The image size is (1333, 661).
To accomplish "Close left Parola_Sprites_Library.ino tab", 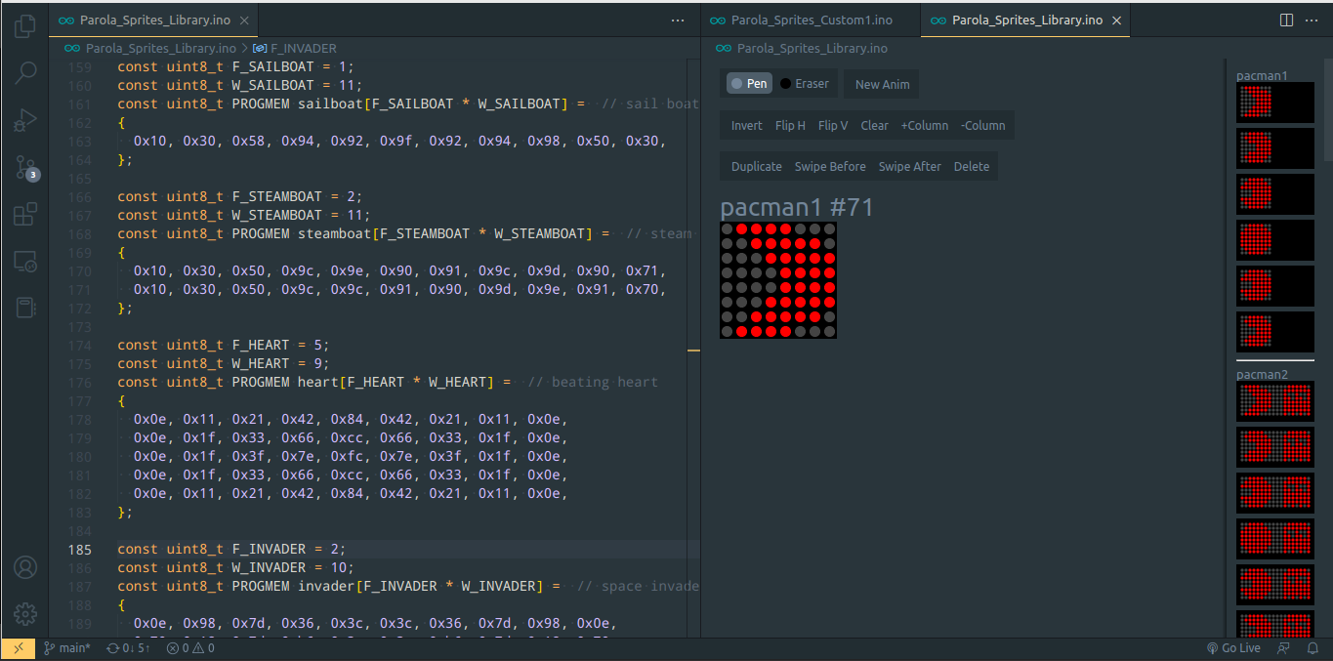I will 244,21.
